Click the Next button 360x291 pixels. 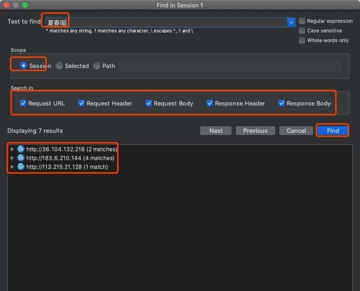coord(216,130)
